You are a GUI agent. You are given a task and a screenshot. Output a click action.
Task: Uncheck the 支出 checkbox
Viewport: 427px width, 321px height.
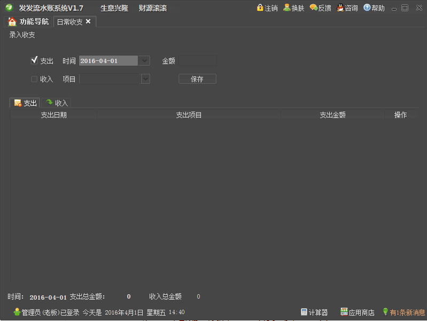(34, 60)
